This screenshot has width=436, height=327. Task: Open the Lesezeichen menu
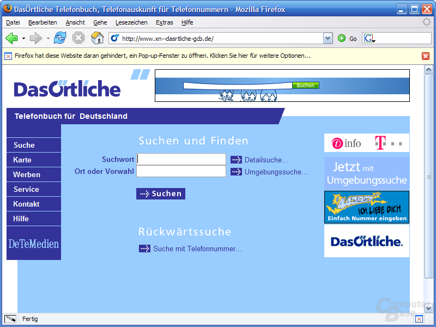click(x=131, y=22)
